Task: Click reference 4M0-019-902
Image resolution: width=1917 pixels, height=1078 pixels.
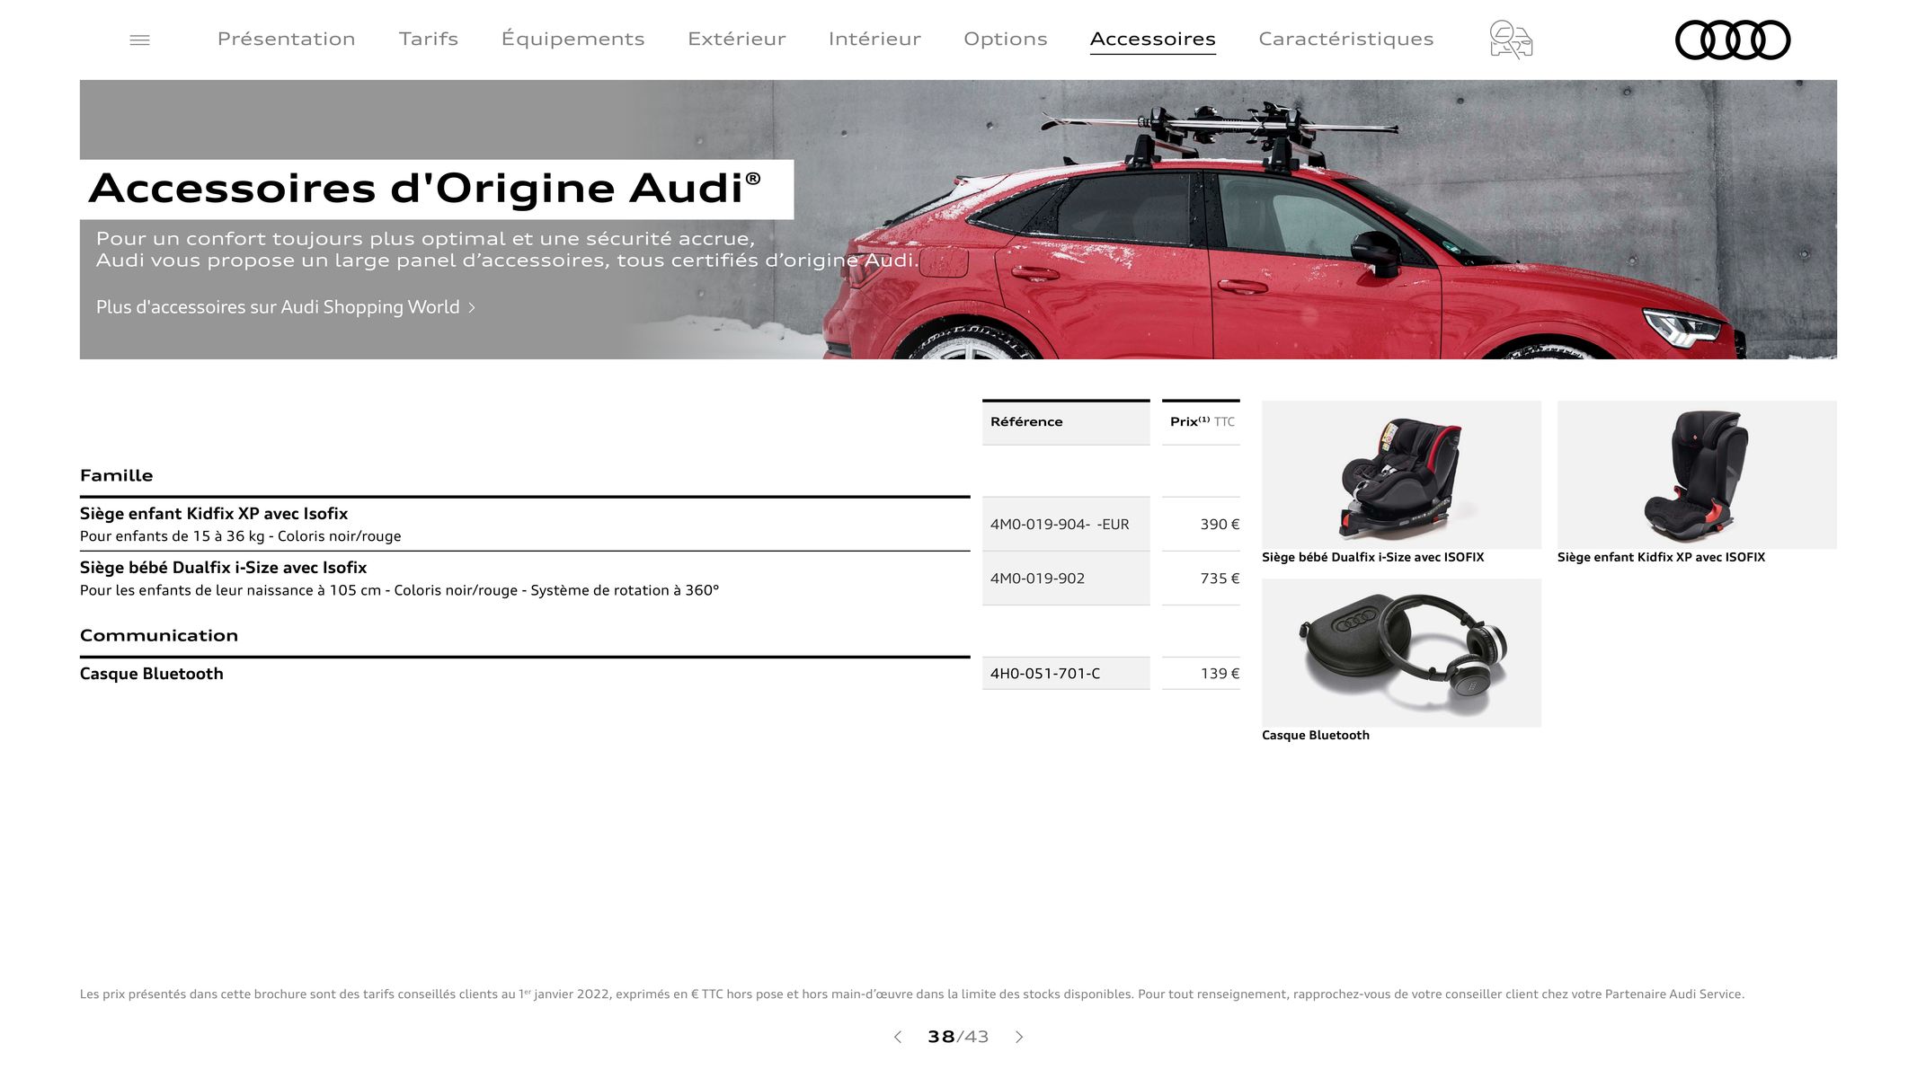Action: click(x=1037, y=579)
